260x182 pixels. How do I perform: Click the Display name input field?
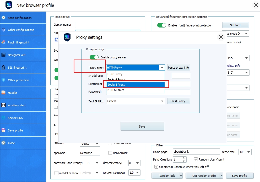tap(107, 25)
